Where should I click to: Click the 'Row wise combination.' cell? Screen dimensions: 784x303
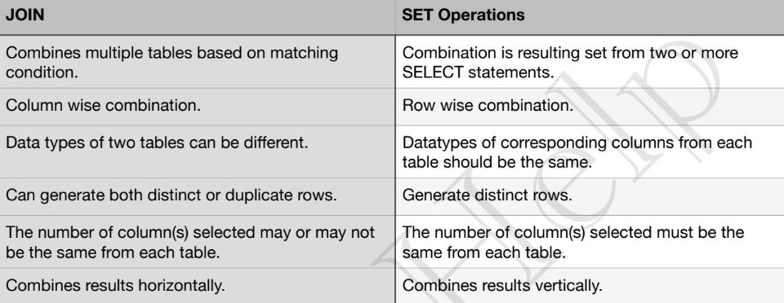[590, 107]
